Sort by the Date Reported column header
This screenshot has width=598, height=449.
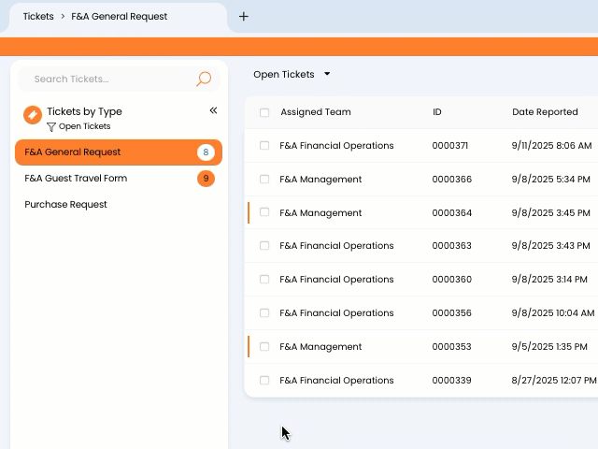[545, 112]
